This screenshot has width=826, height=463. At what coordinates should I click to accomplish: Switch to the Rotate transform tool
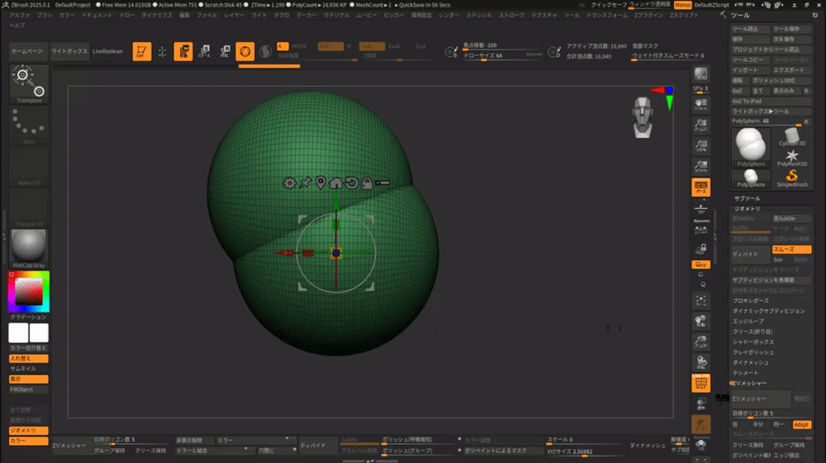coord(225,51)
